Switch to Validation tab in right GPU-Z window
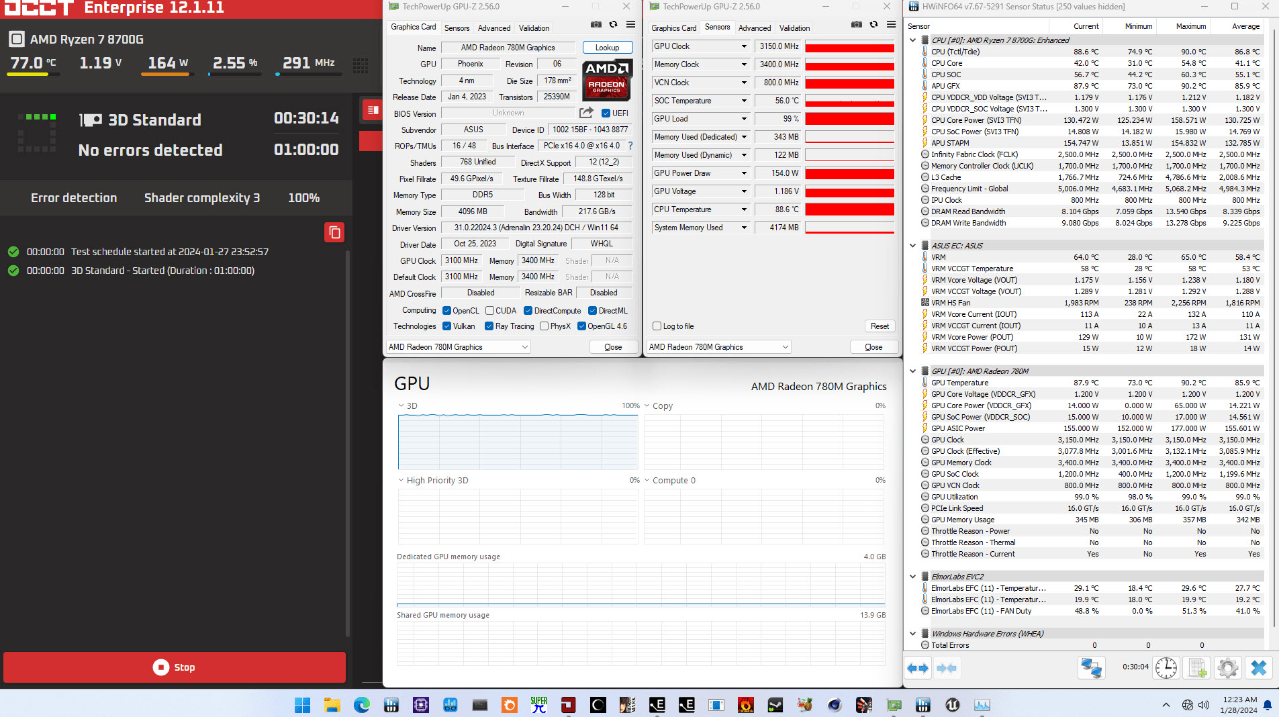Screen dimensions: 1279x717 [x=794, y=28]
